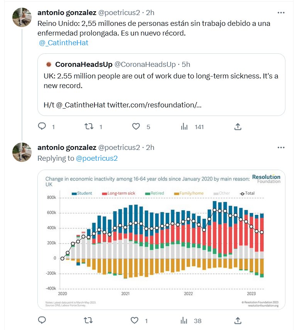This screenshot has width=297, height=330.
Task: Click the quoted tweet's CoronaHeadsUp avatar
Action: (49, 64)
